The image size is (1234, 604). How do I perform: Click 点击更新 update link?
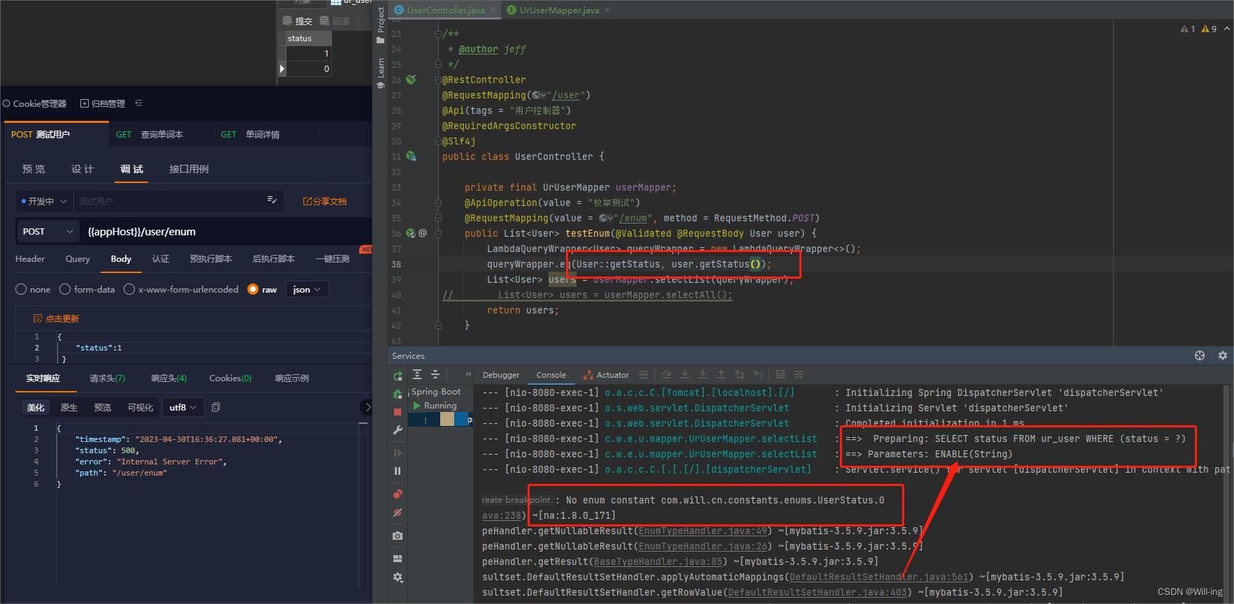[x=57, y=318]
